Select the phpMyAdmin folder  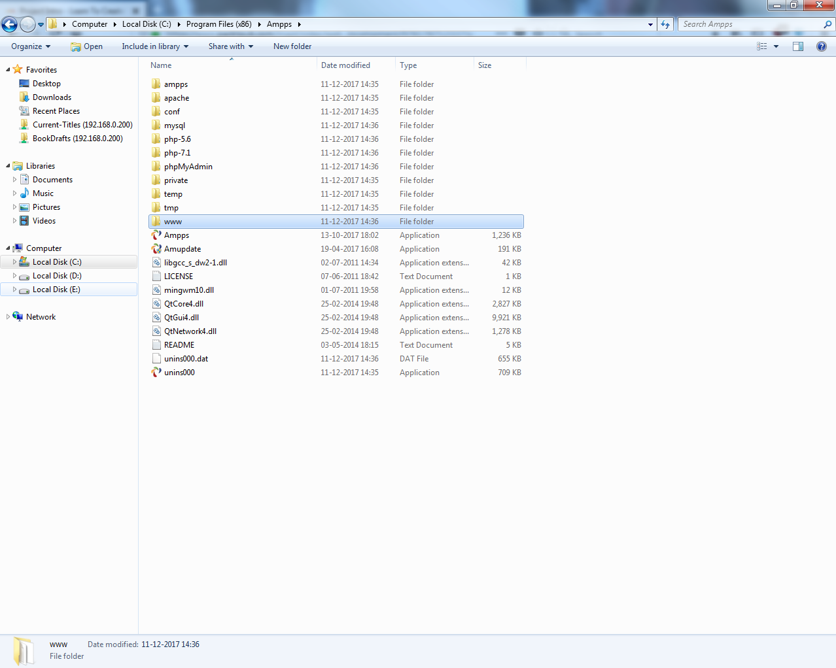(188, 167)
